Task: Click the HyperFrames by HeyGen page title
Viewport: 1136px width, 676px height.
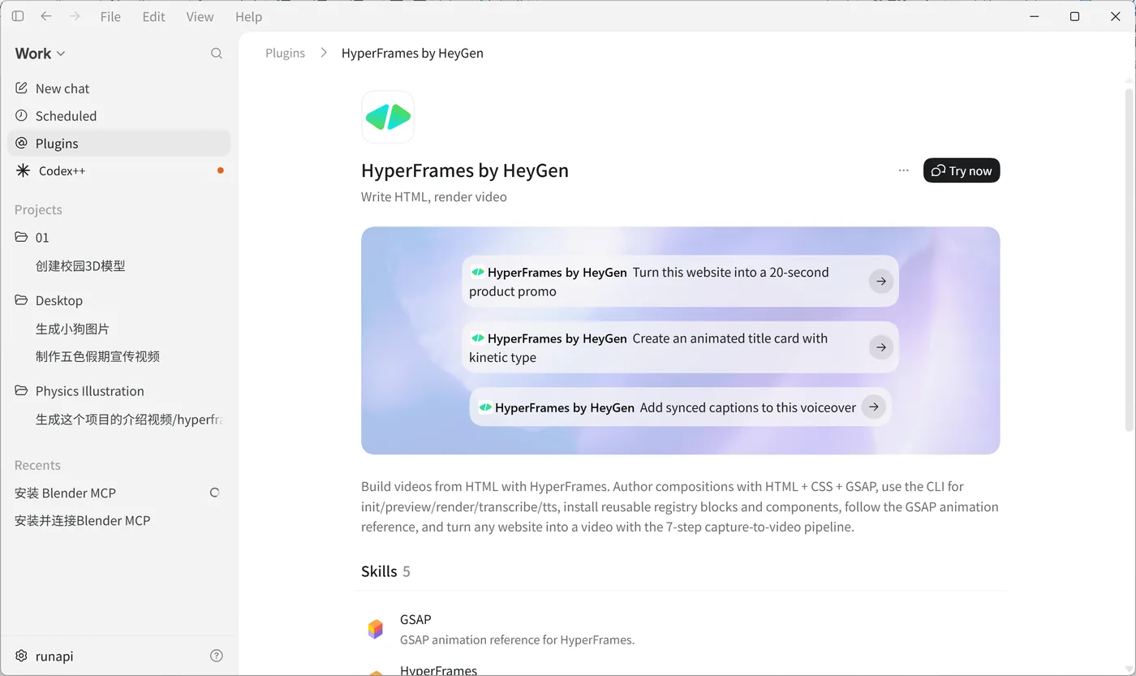Action: coord(465,170)
